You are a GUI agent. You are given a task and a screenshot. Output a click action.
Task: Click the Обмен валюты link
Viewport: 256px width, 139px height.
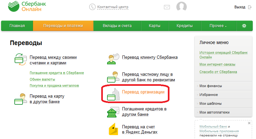click(x=42, y=80)
